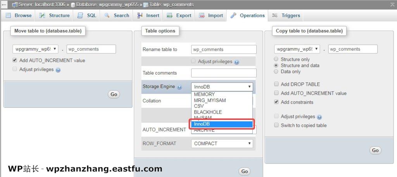
Task: Click the Operations wrench icon
Action: pyautogui.click(x=233, y=15)
